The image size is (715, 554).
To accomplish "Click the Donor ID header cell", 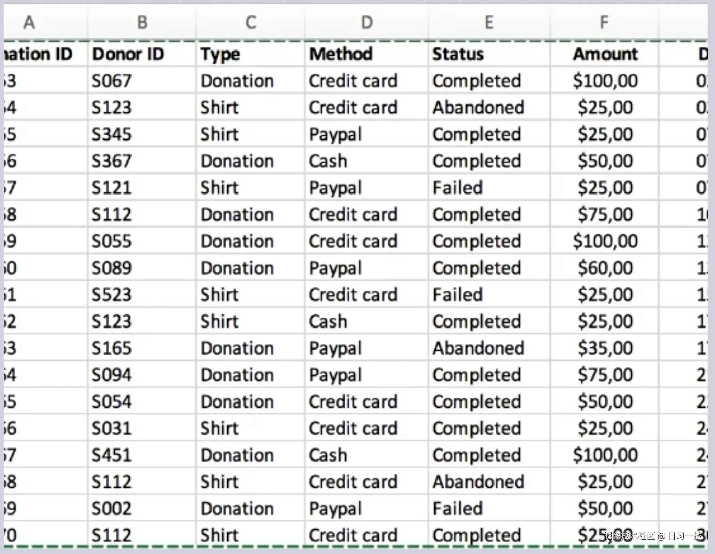I will 128,54.
